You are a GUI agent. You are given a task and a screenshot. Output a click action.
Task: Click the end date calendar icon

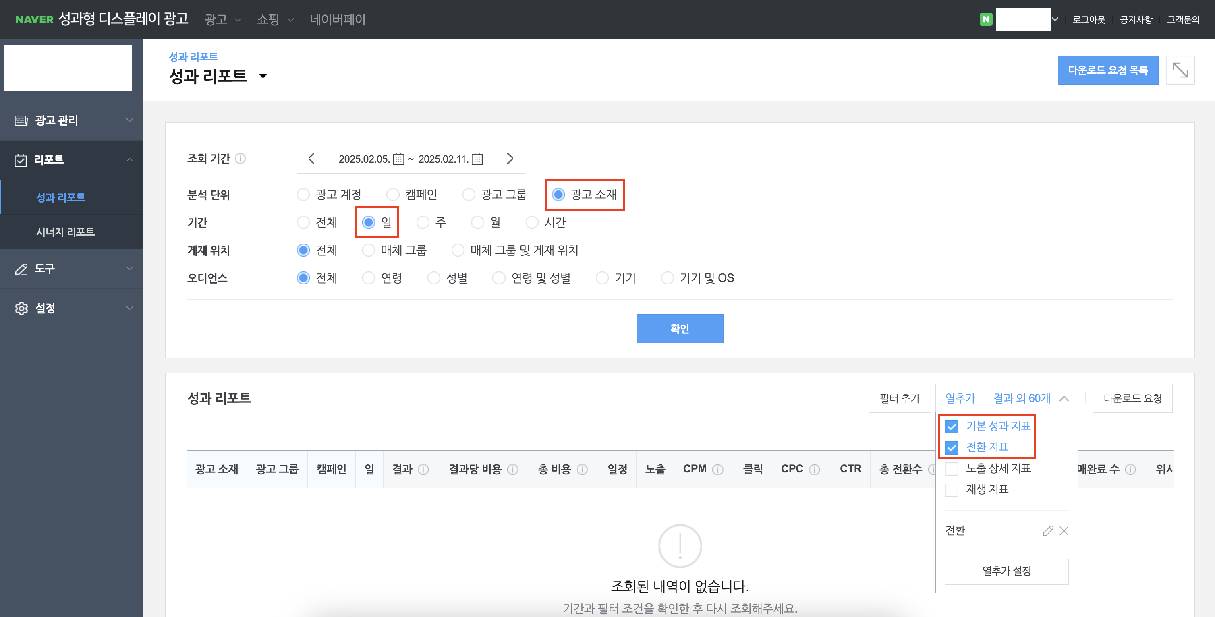(x=477, y=159)
